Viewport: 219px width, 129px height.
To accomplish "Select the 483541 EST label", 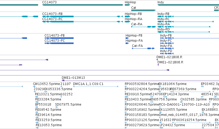I will [207, 94].
